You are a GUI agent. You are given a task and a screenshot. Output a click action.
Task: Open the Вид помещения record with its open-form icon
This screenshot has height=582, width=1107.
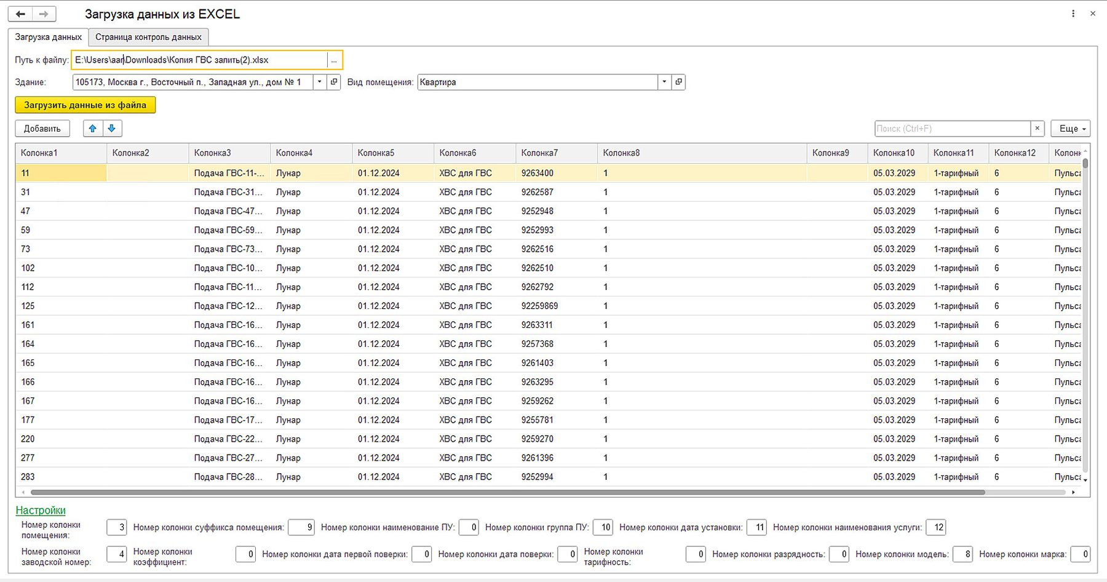point(678,82)
